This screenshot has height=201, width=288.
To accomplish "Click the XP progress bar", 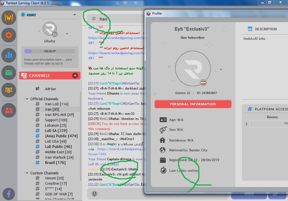I will (x=49, y=51).
